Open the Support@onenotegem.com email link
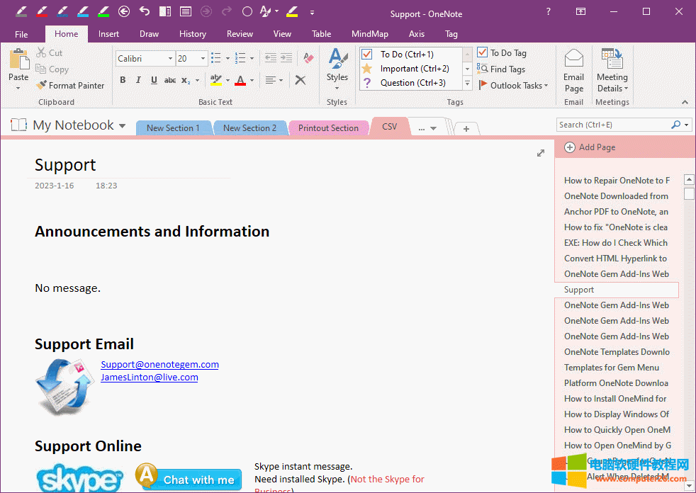The width and height of the screenshot is (696, 493). coord(159,364)
